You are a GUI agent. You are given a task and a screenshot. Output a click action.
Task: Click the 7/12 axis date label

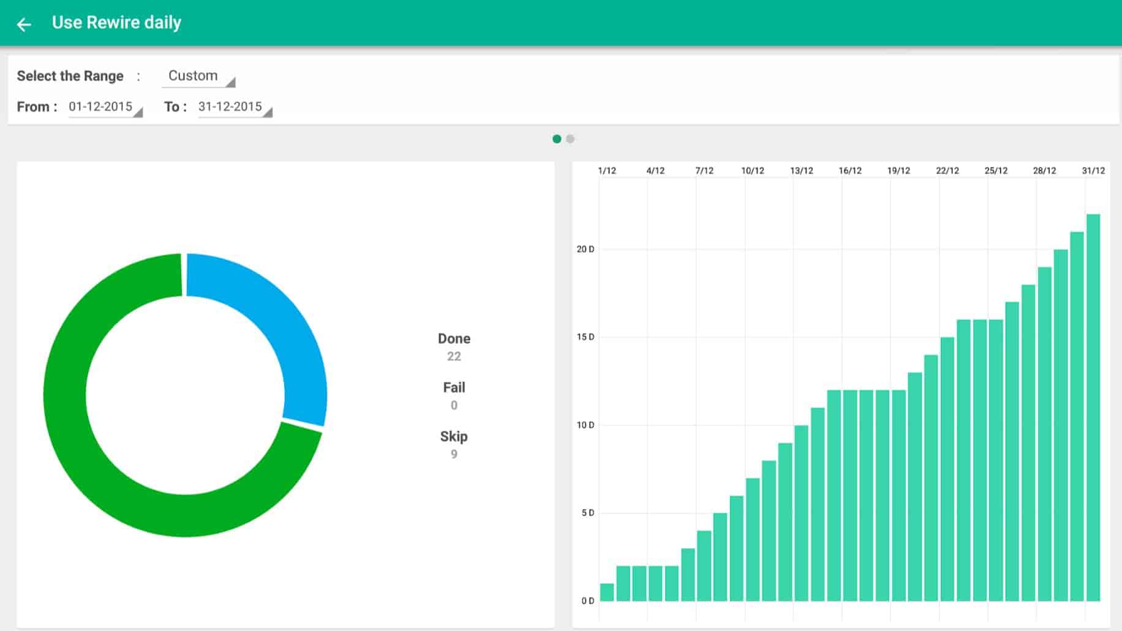click(x=704, y=171)
